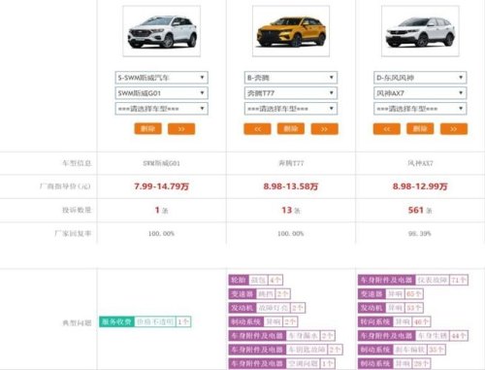Viewport: 485px width, 370px height.
Task: Move SWM斯威G01 column right with >>
Action: [181, 129]
